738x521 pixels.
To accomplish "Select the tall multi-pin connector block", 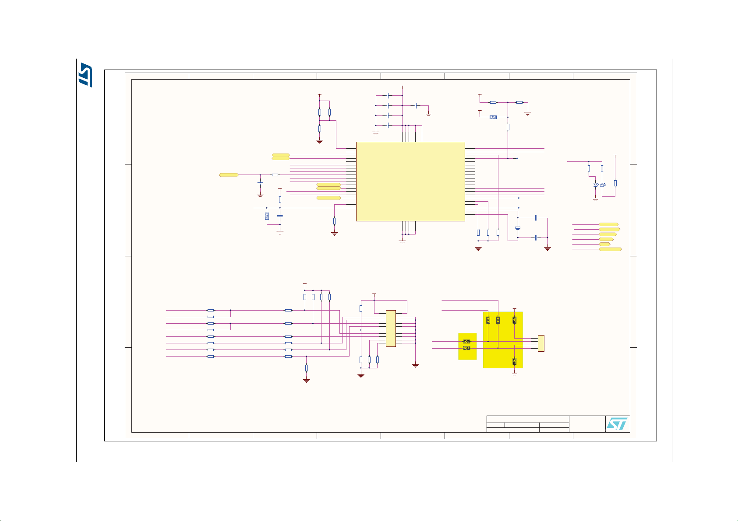I will pos(391,329).
